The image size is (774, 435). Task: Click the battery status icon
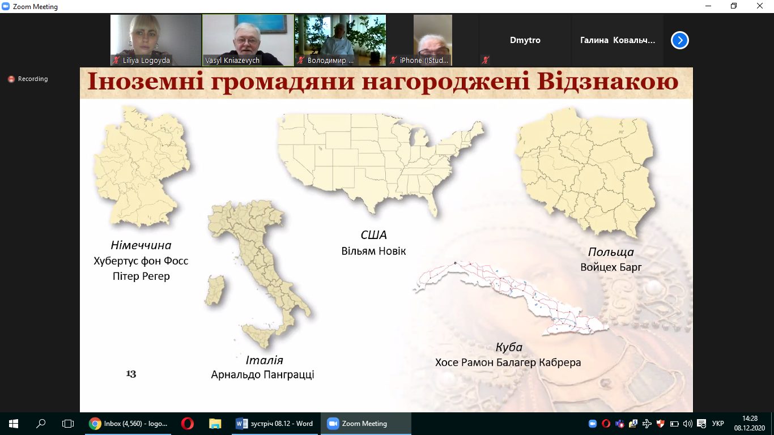pyautogui.click(x=674, y=424)
